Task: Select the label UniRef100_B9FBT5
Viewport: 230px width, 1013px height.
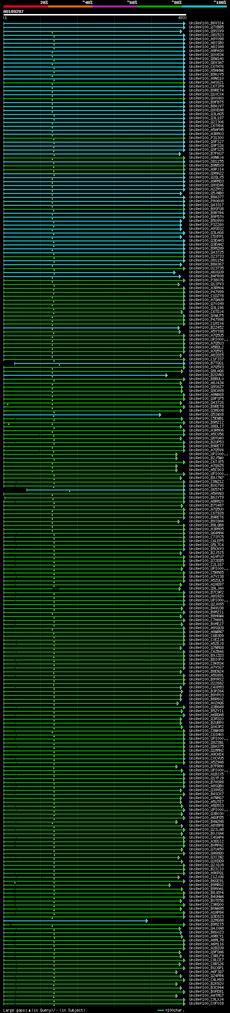Action: click(x=206, y=102)
